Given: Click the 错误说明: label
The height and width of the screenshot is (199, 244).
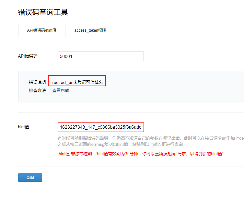Looking at the screenshot, I should pos(38,82).
